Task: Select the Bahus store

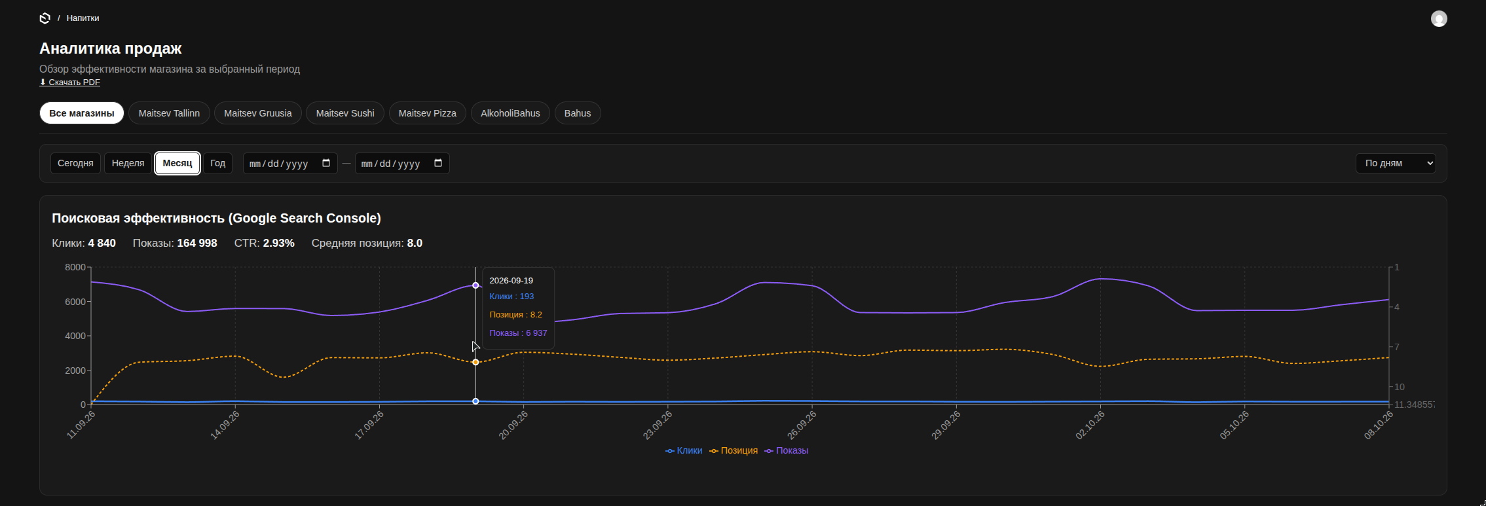Action: tap(578, 113)
